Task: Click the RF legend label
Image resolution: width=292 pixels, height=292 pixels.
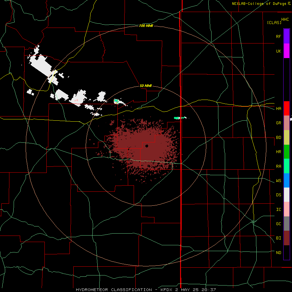Action: 278,36
